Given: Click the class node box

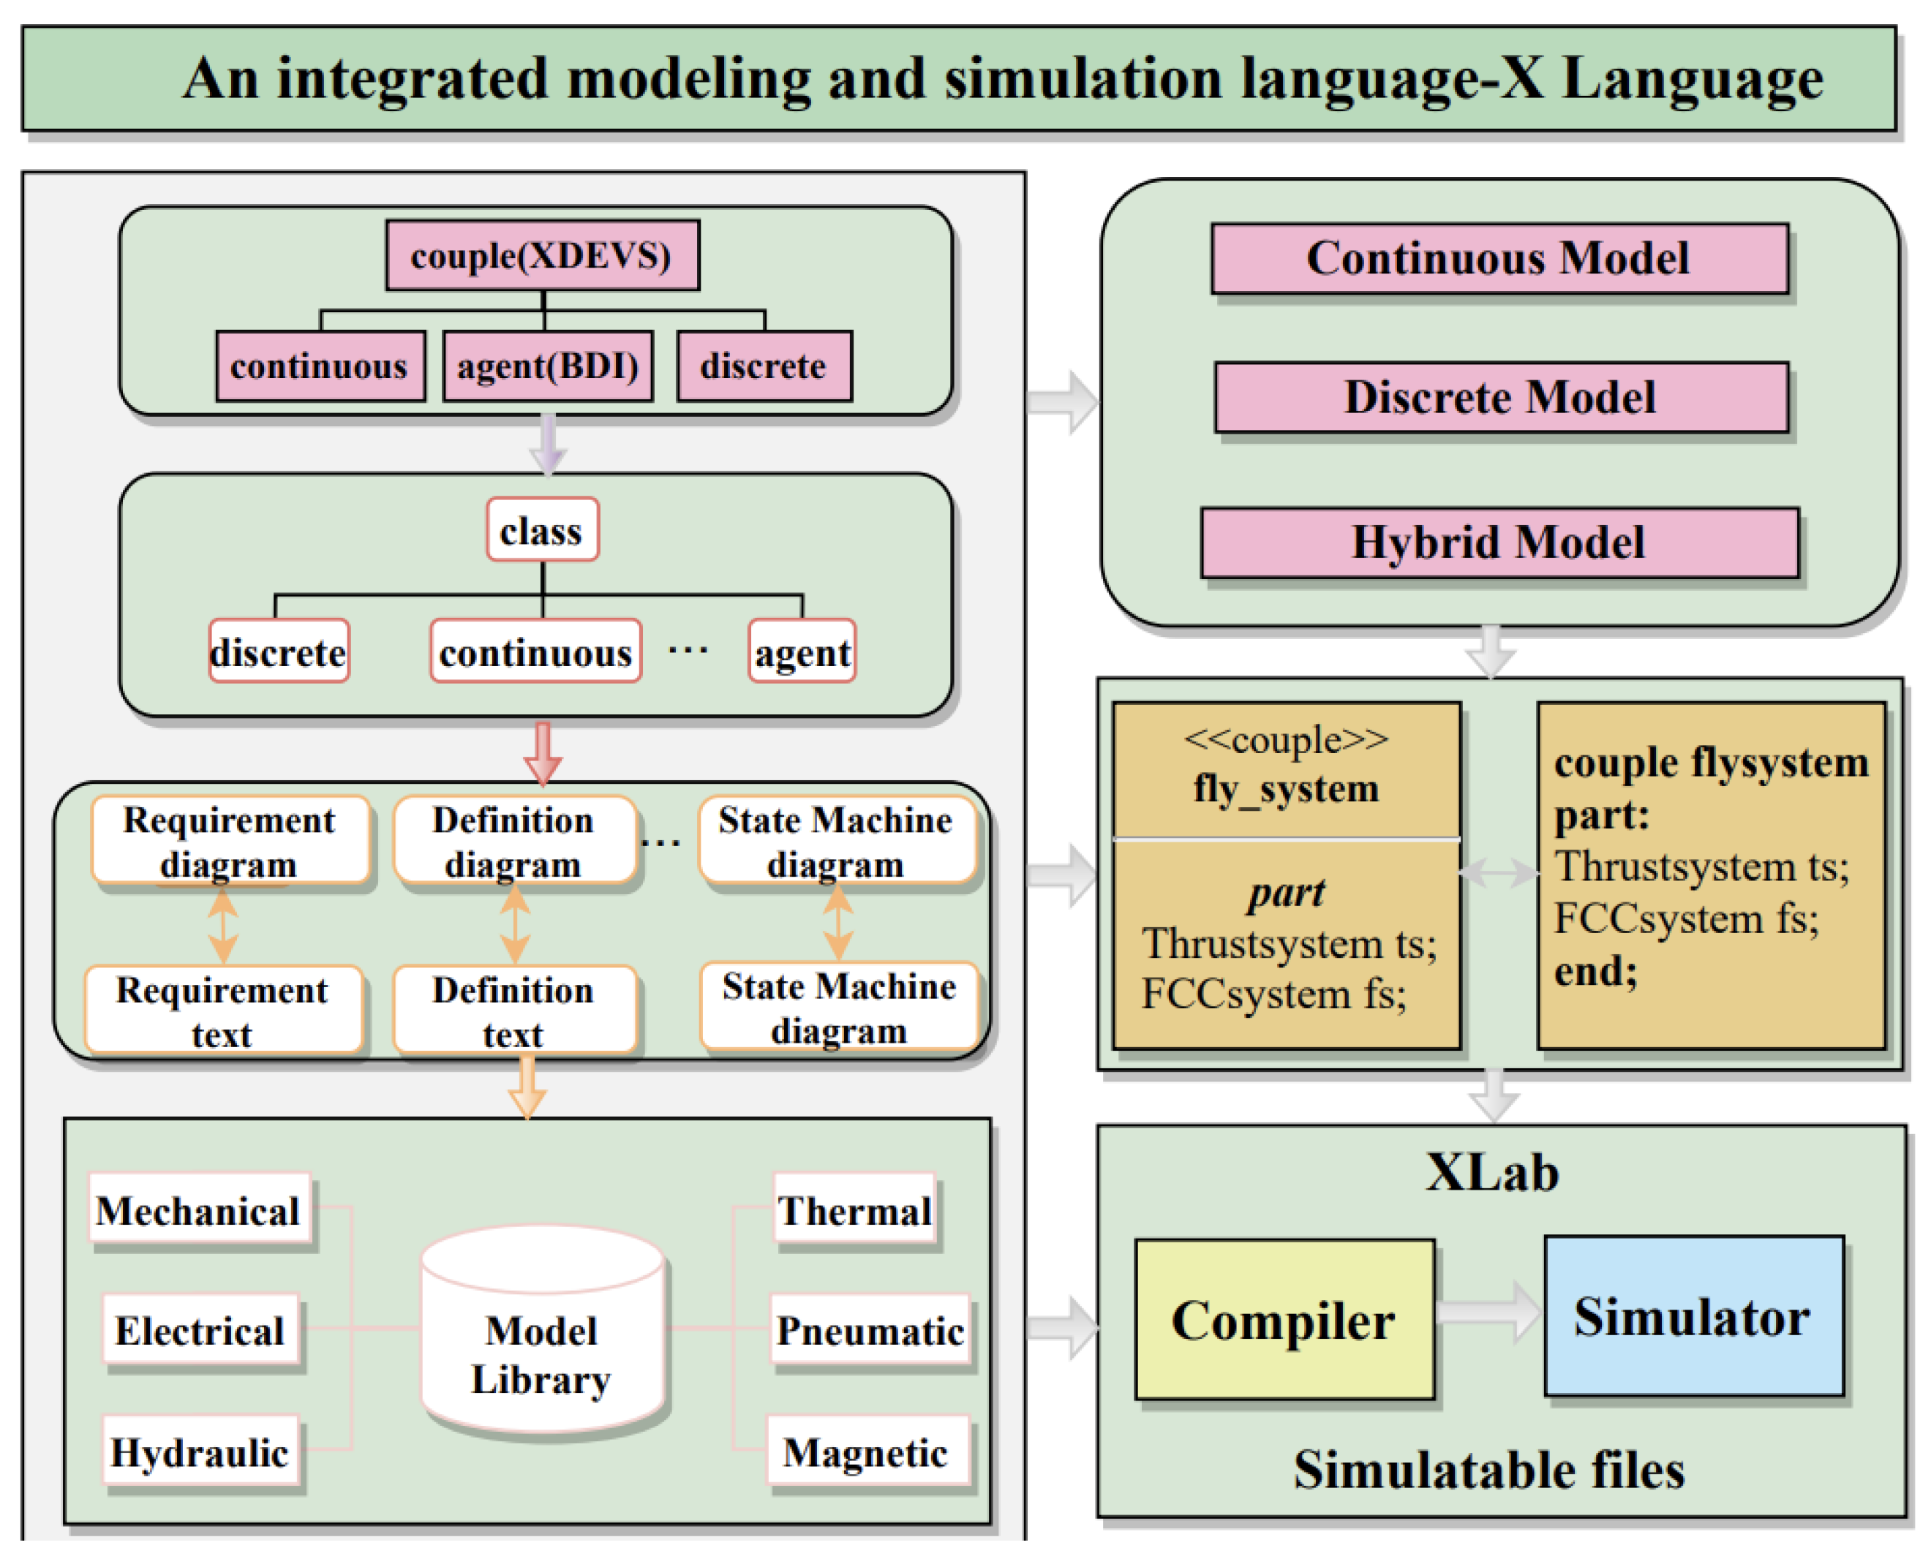Looking at the screenshot, I should click(543, 531).
